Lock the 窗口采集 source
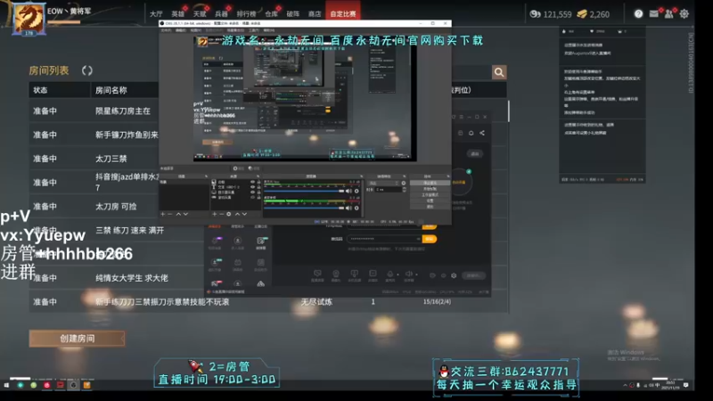 [258, 197]
